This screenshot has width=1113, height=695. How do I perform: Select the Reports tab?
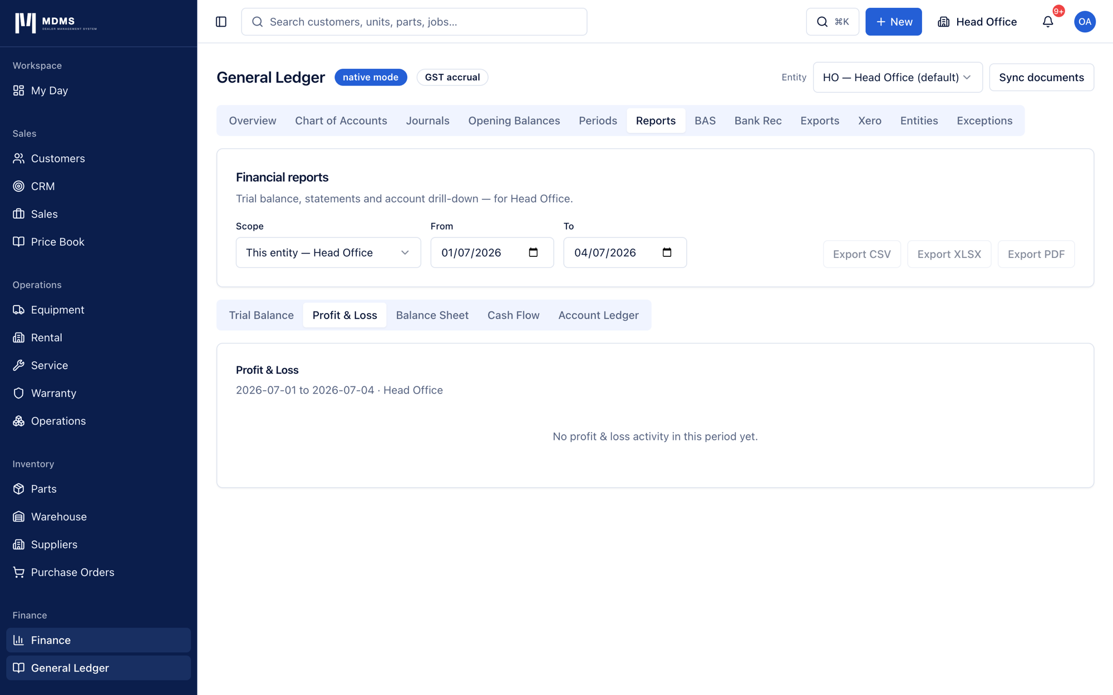(656, 121)
